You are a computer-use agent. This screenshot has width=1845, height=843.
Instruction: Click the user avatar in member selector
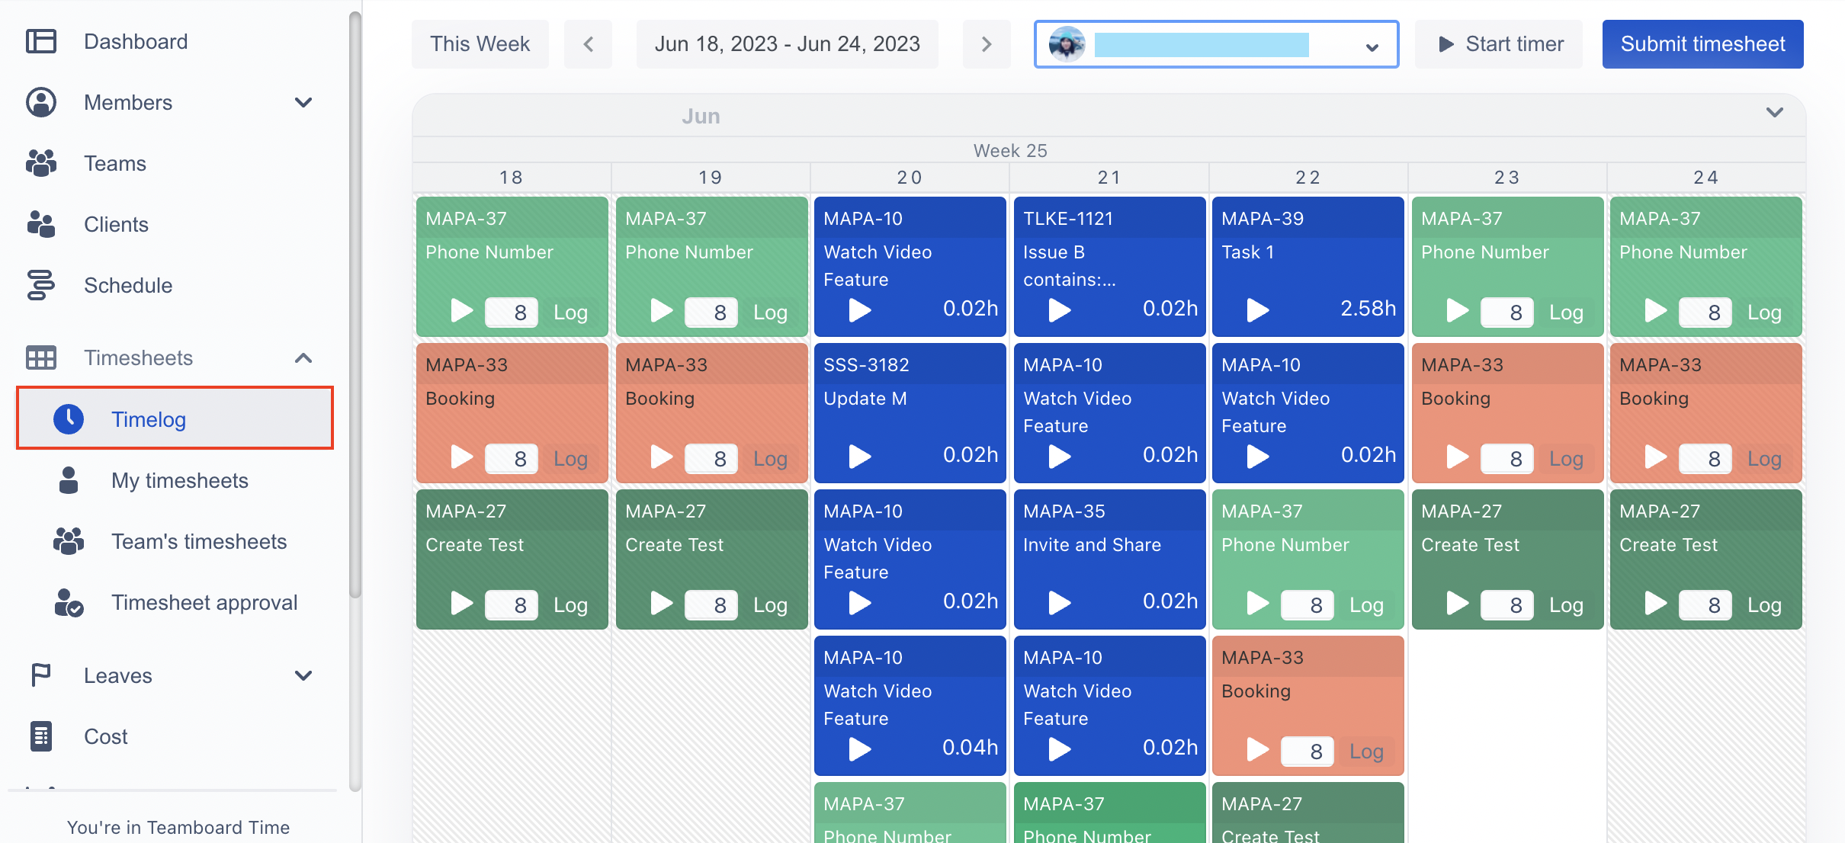1067,44
